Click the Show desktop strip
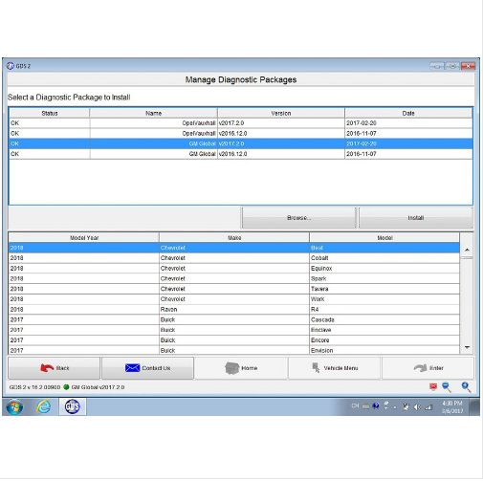The image size is (483, 481). coord(475,407)
